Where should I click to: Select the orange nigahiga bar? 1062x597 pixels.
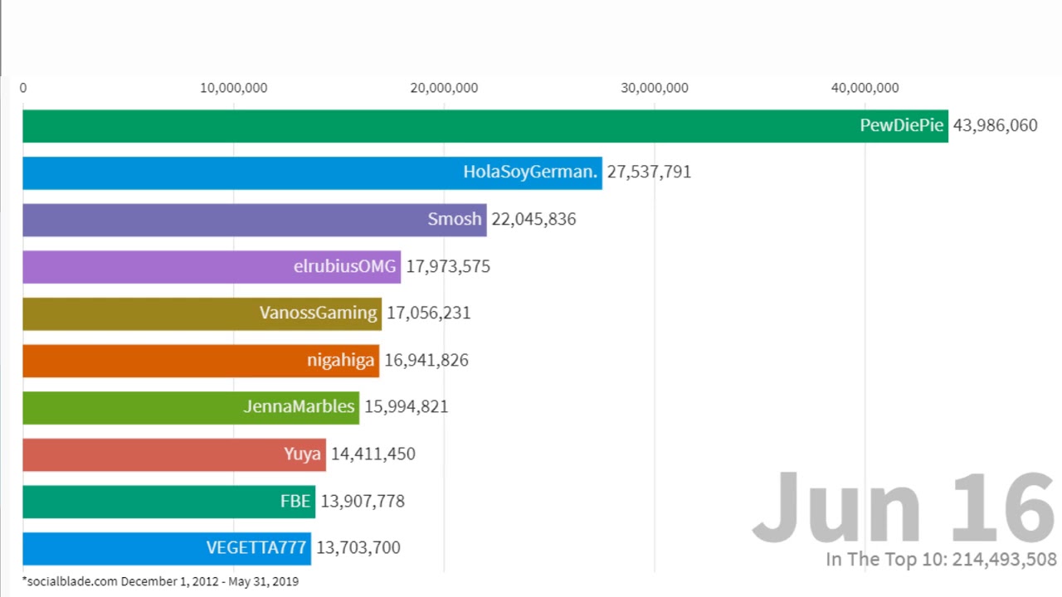tap(201, 361)
